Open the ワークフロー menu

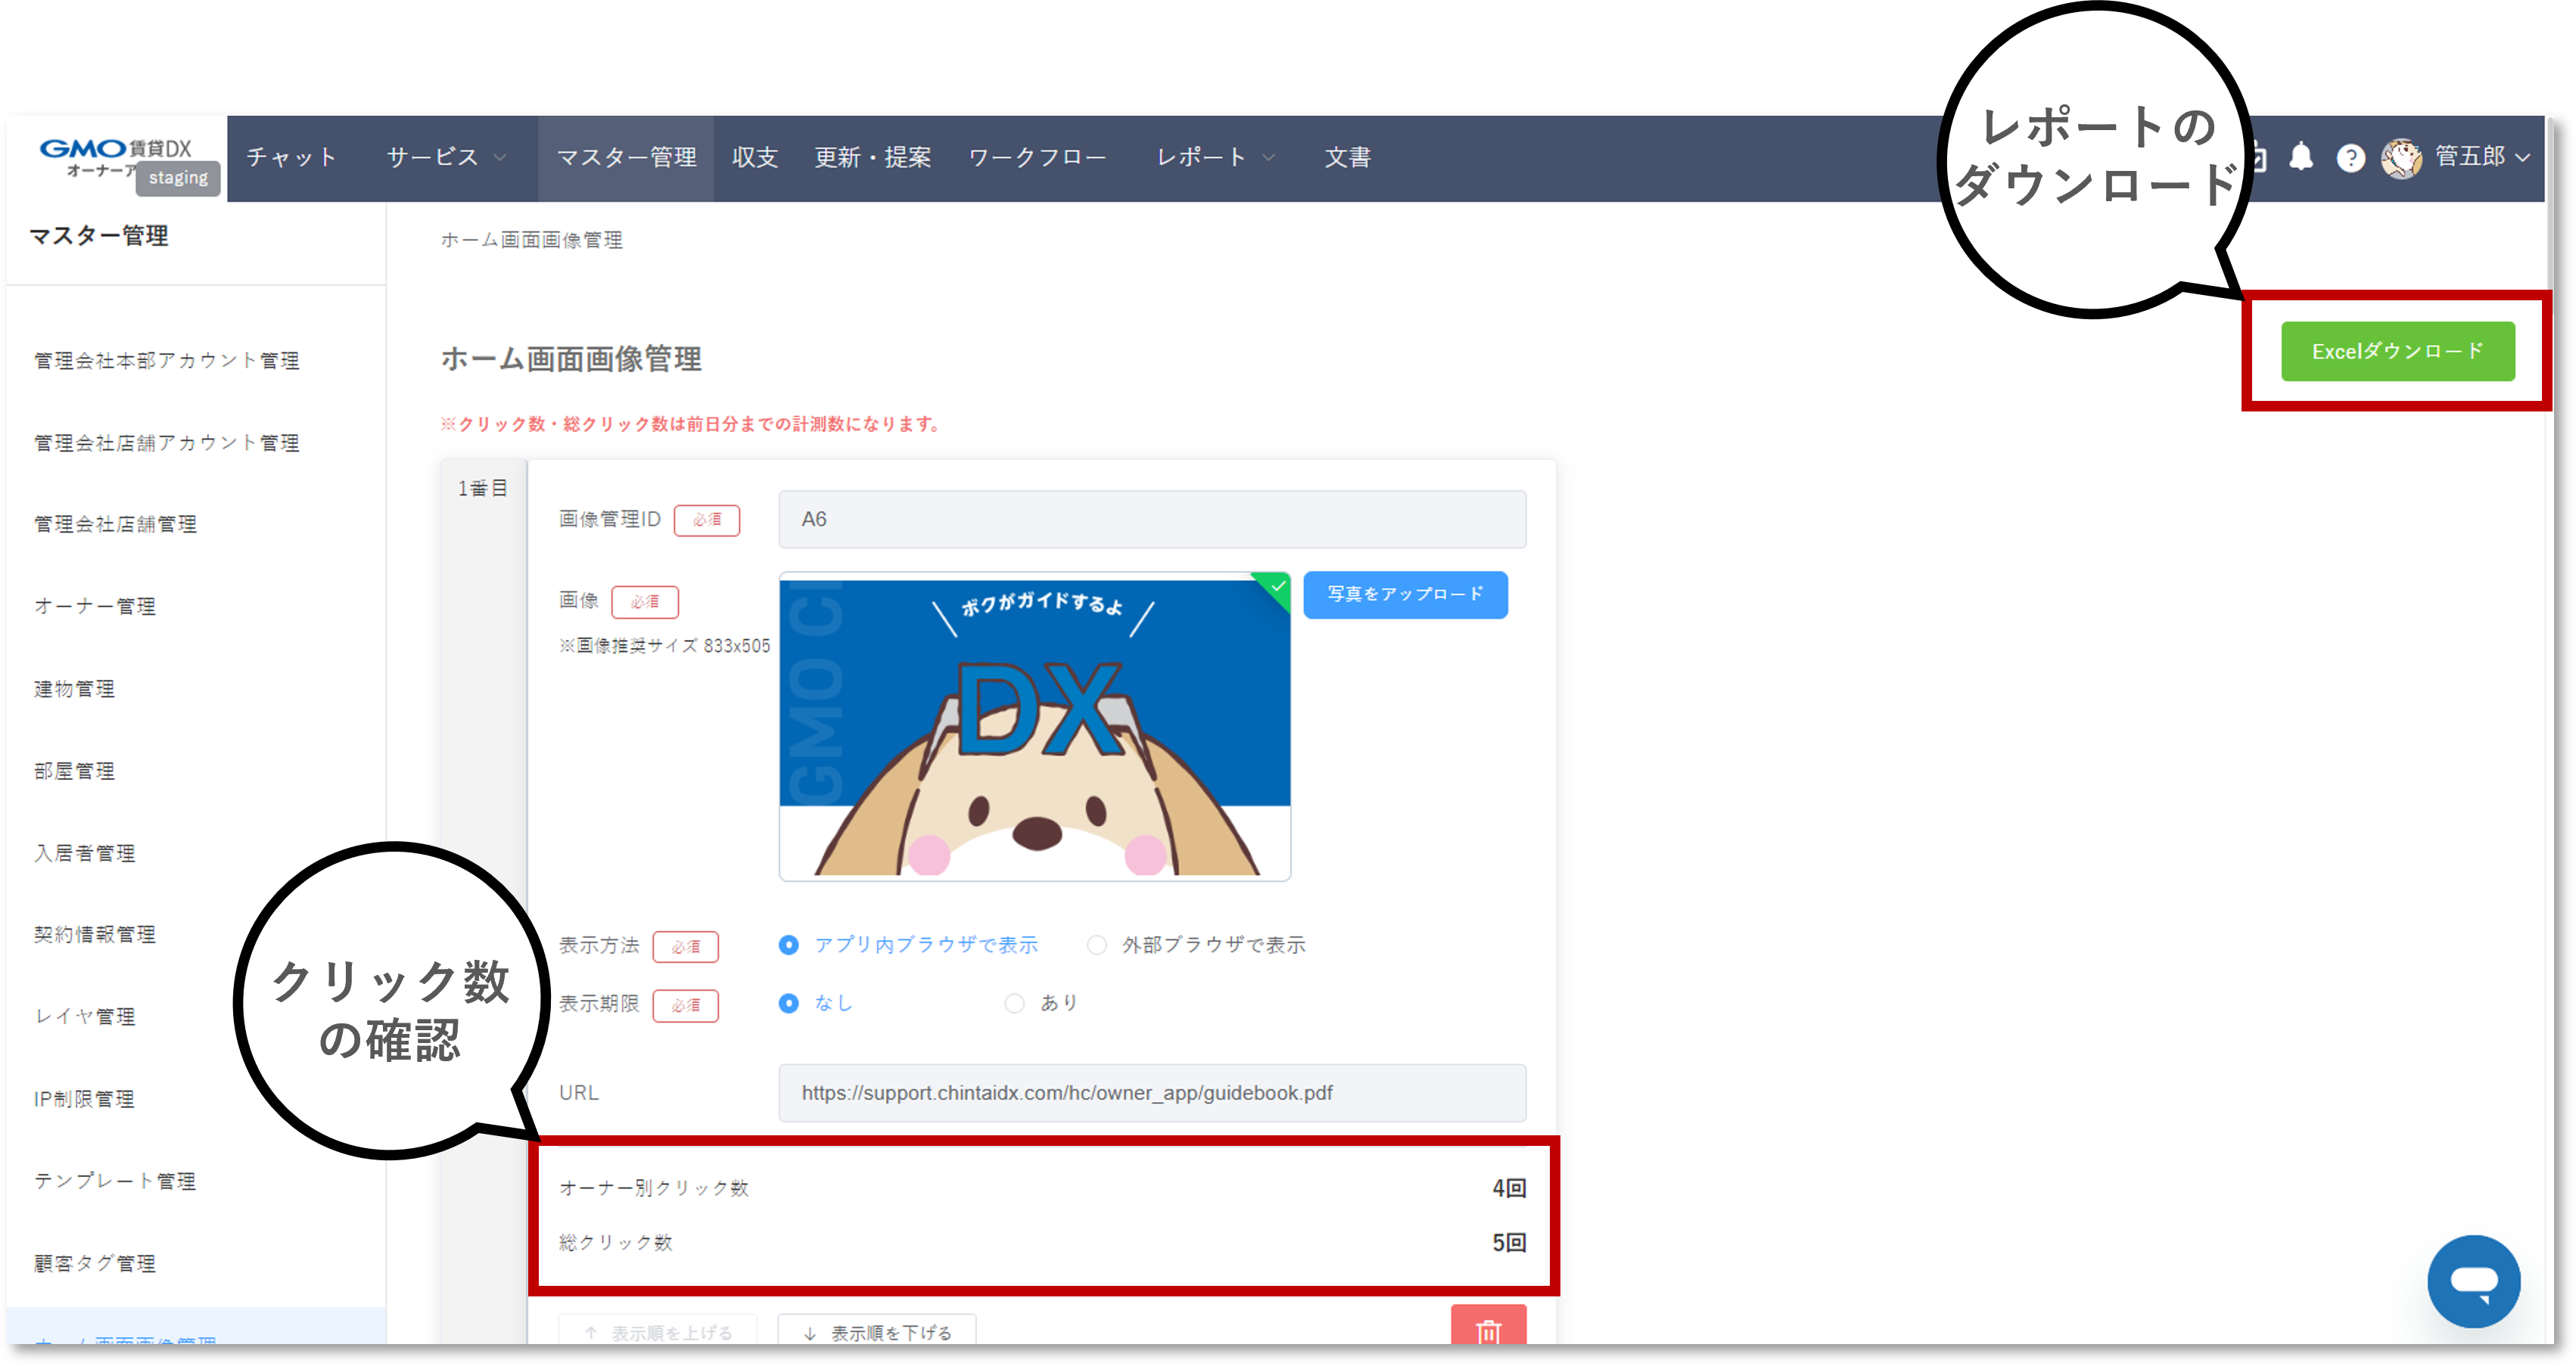(1037, 157)
